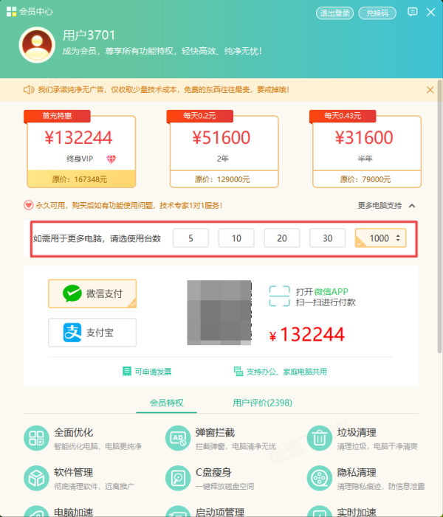443x517 pixels.
Task: Choose 10 computers option
Action: tap(236, 238)
